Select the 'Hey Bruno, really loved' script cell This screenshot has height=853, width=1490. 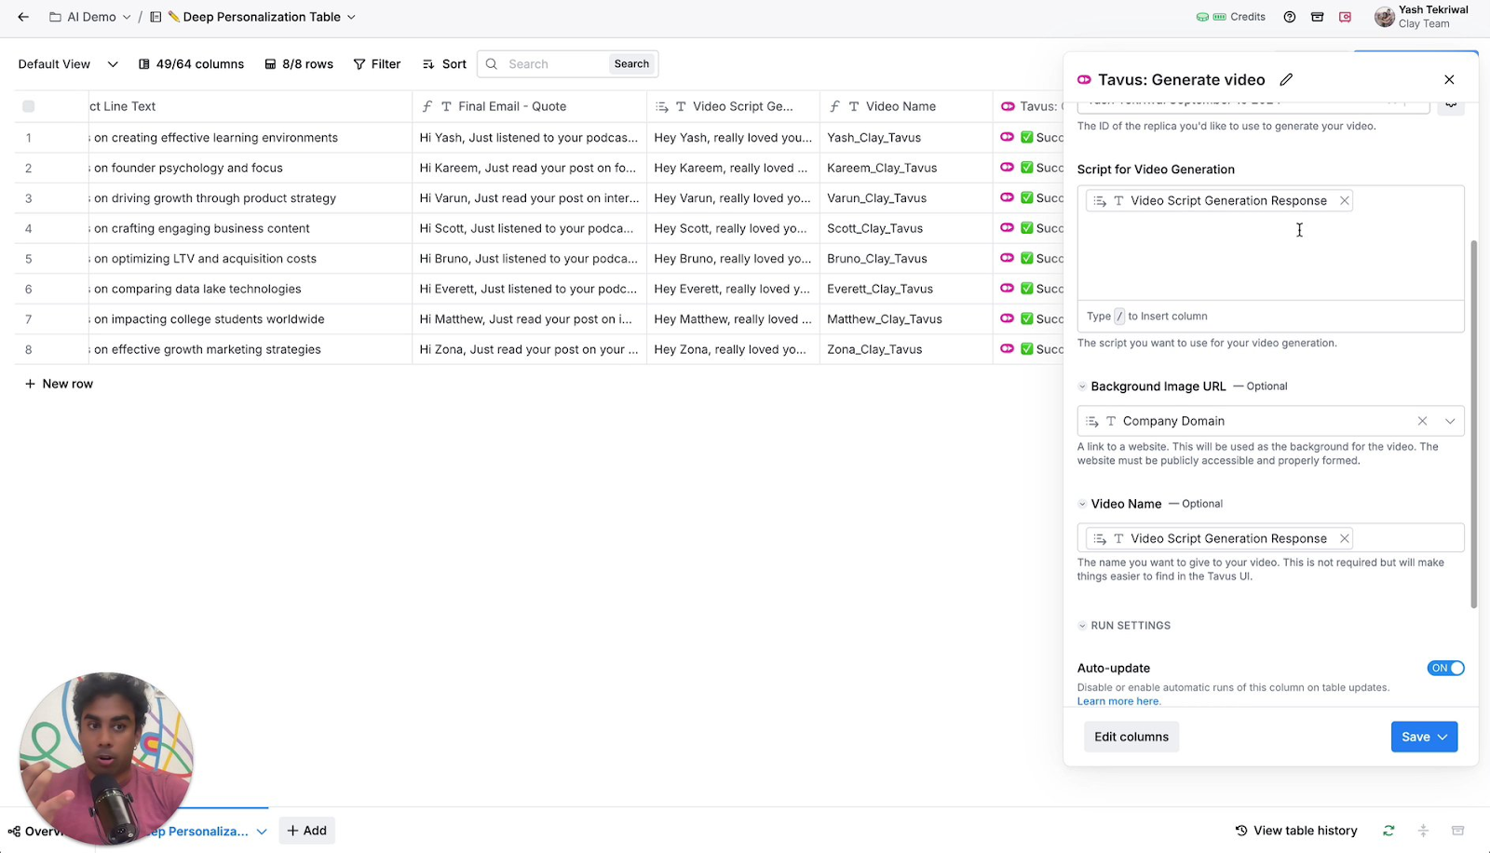pyautogui.click(x=733, y=258)
